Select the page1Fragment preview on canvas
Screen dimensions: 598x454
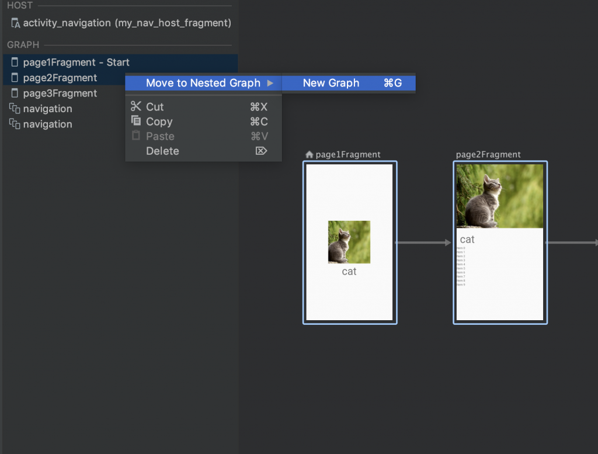coord(349,242)
